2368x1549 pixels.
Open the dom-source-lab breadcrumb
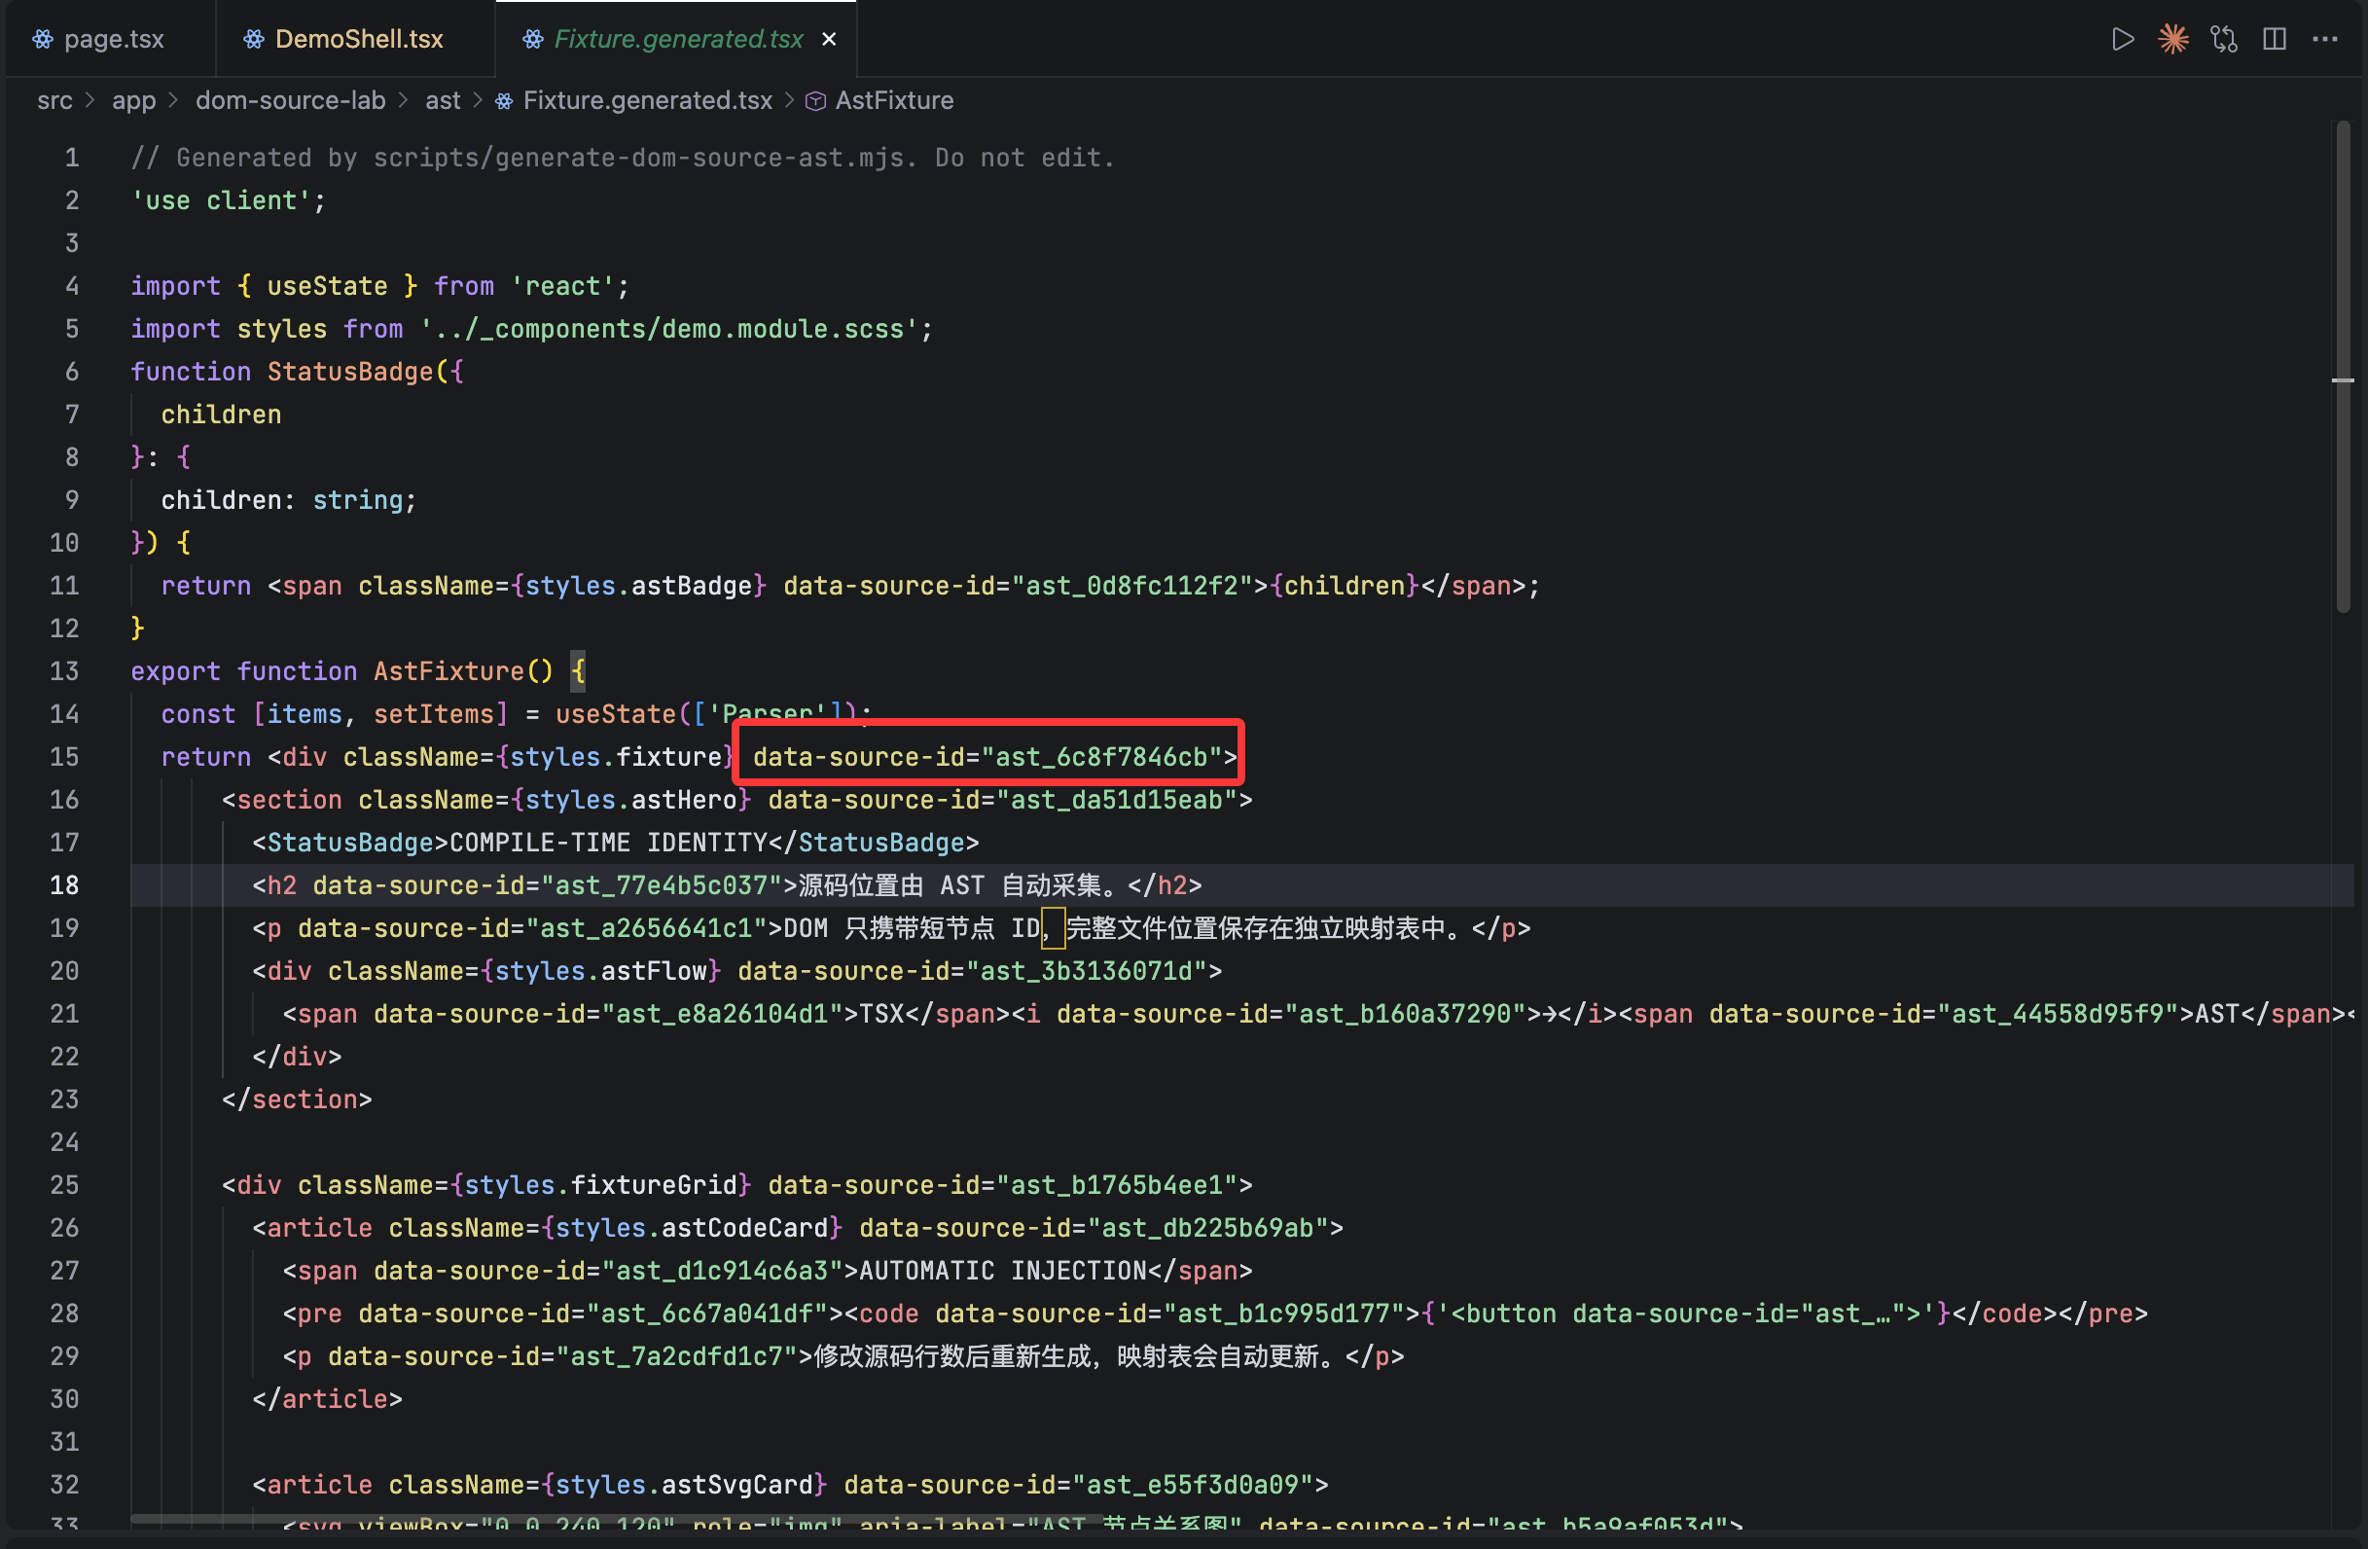tap(291, 100)
